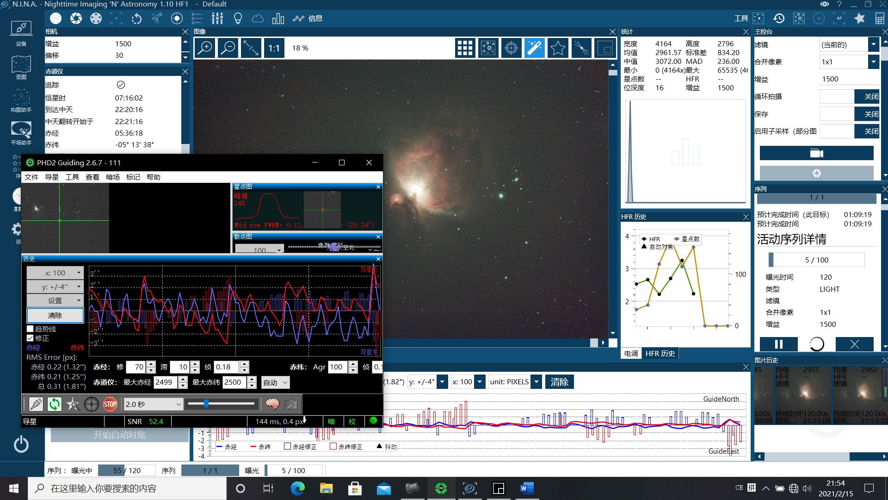The height and width of the screenshot is (500, 888).
Task: Open the PHD2 icon in Windows taskbar
Action: click(x=441, y=488)
